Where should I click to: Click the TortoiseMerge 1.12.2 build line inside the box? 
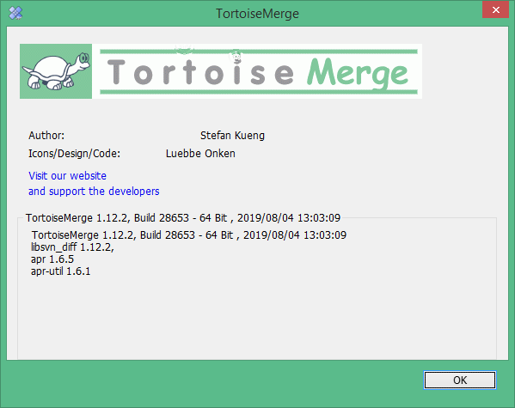pos(189,235)
